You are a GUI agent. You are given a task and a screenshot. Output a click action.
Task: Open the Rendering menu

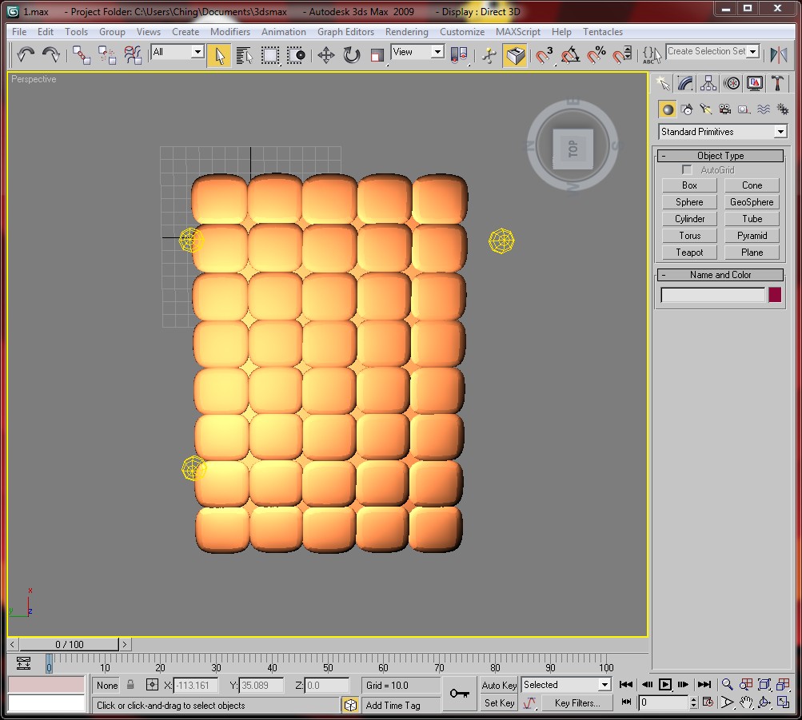407,32
